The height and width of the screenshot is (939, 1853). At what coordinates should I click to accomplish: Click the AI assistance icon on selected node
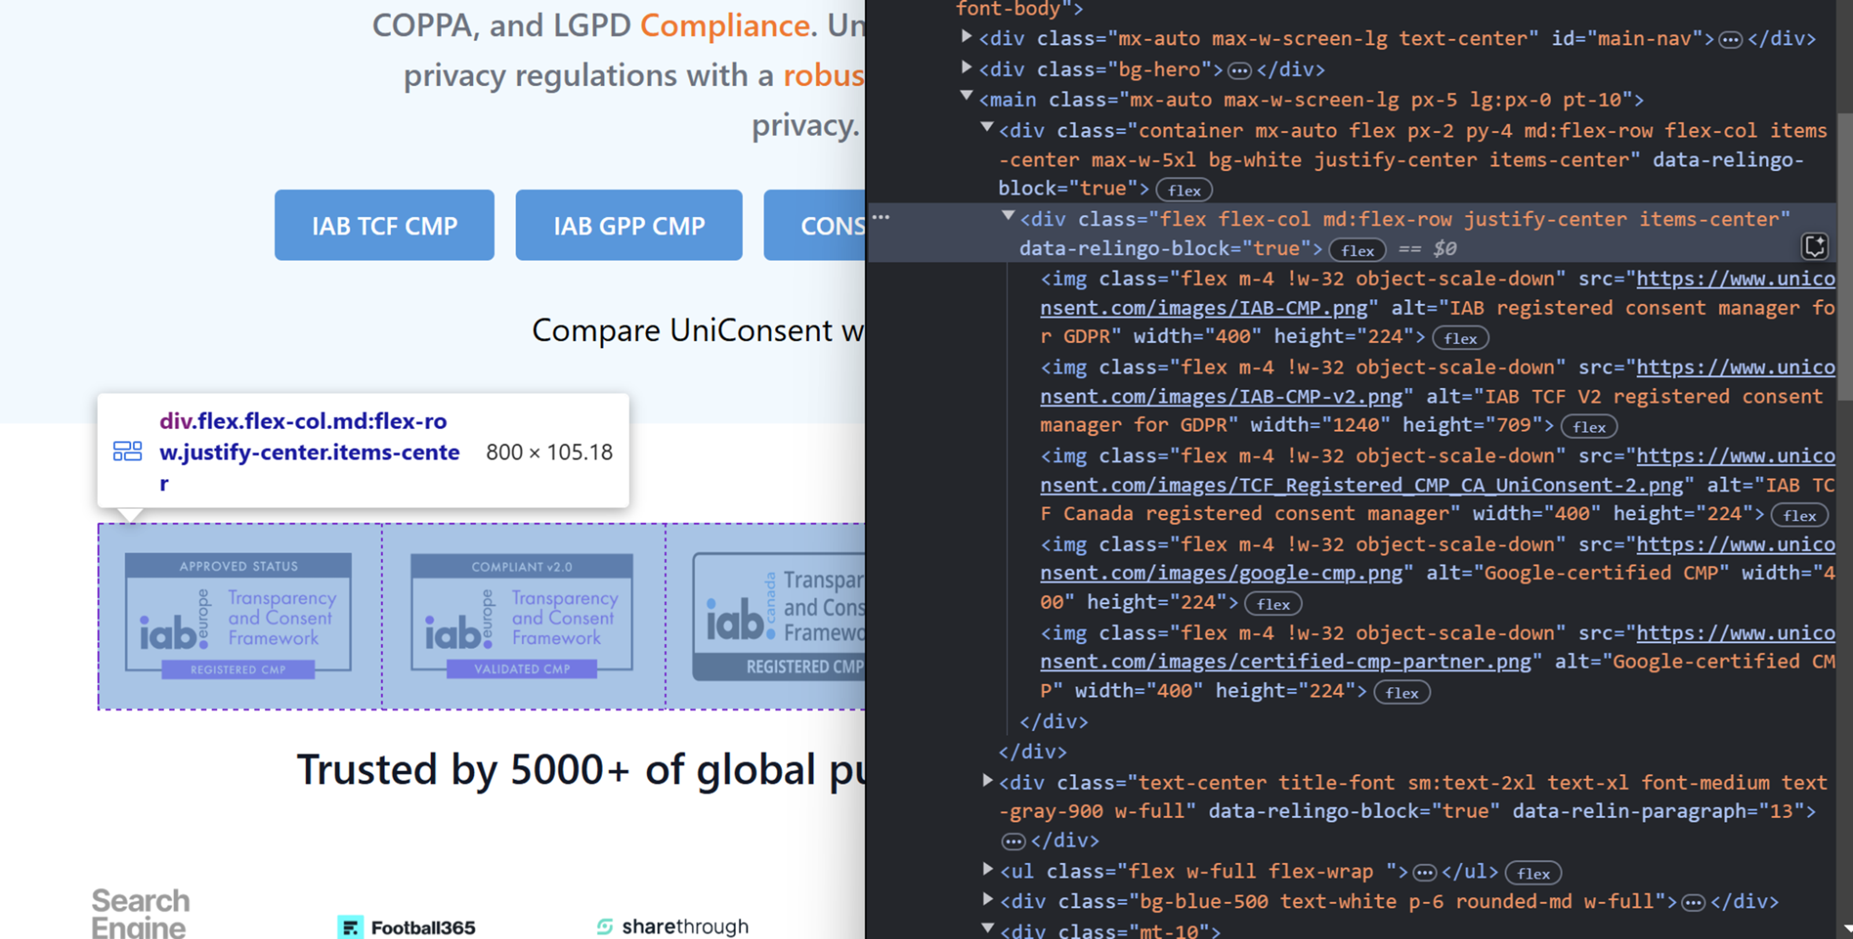point(1815,247)
